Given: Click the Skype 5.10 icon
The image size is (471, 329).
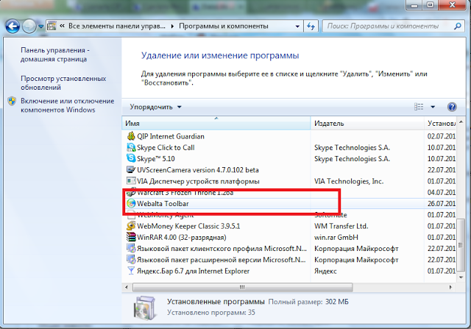Looking at the screenshot, I should click(131, 158).
